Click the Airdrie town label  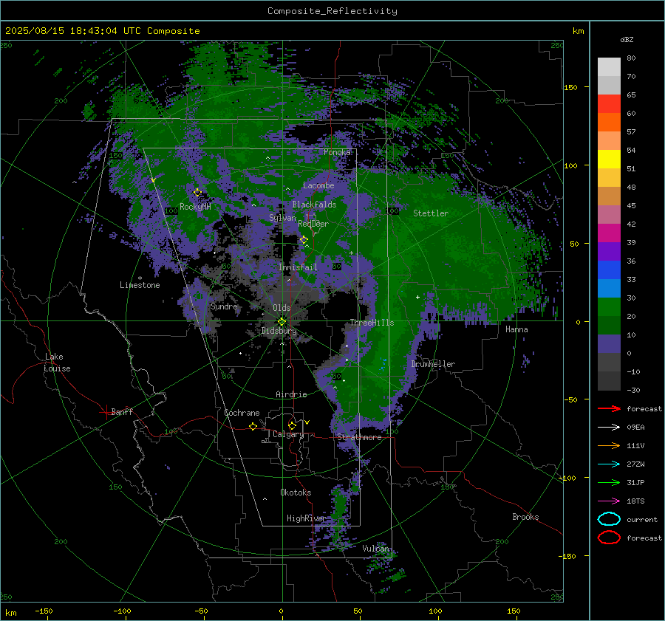tap(291, 394)
